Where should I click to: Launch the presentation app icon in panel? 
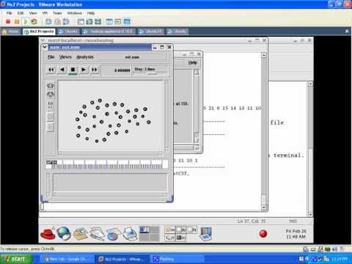(114, 234)
